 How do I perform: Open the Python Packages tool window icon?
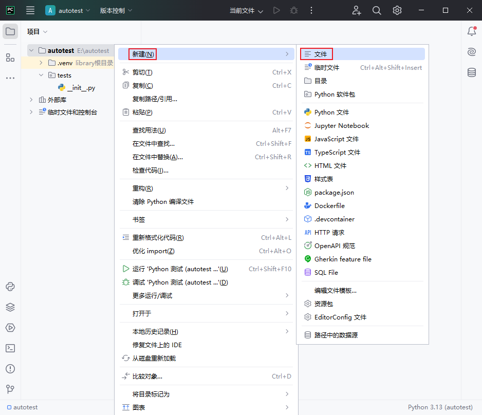[x=10, y=307]
